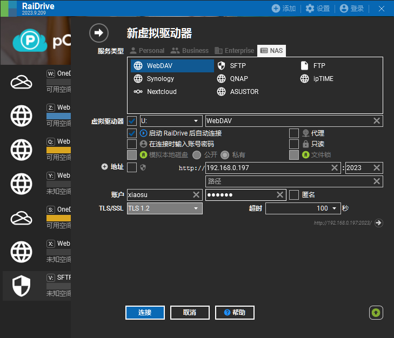Click the 连接 connect button

(x=144, y=313)
